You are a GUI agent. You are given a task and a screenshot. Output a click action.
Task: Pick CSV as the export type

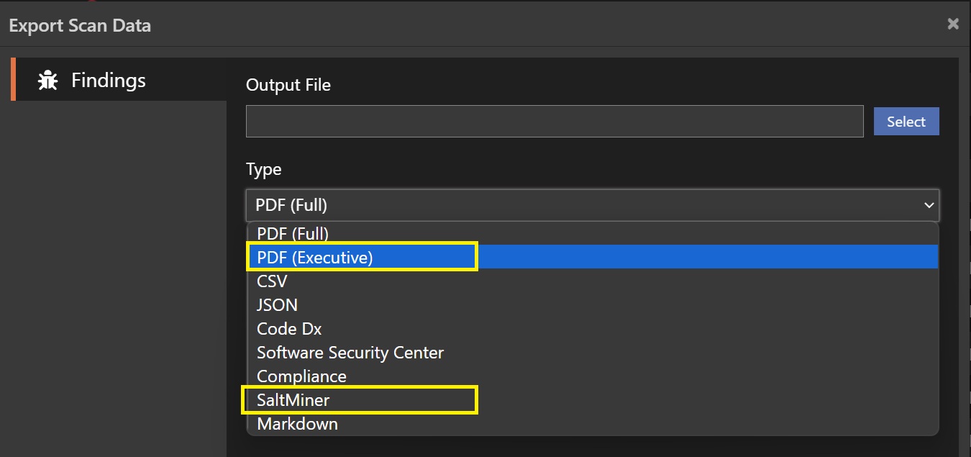click(272, 281)
